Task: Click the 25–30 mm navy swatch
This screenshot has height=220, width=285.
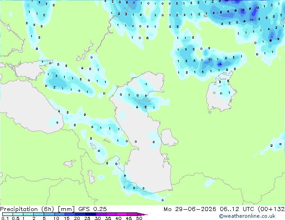Action: (90, 214)
